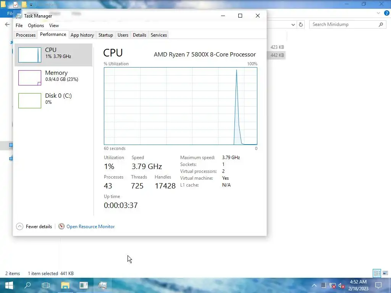Show hidden system tray icons

[314, 285]
